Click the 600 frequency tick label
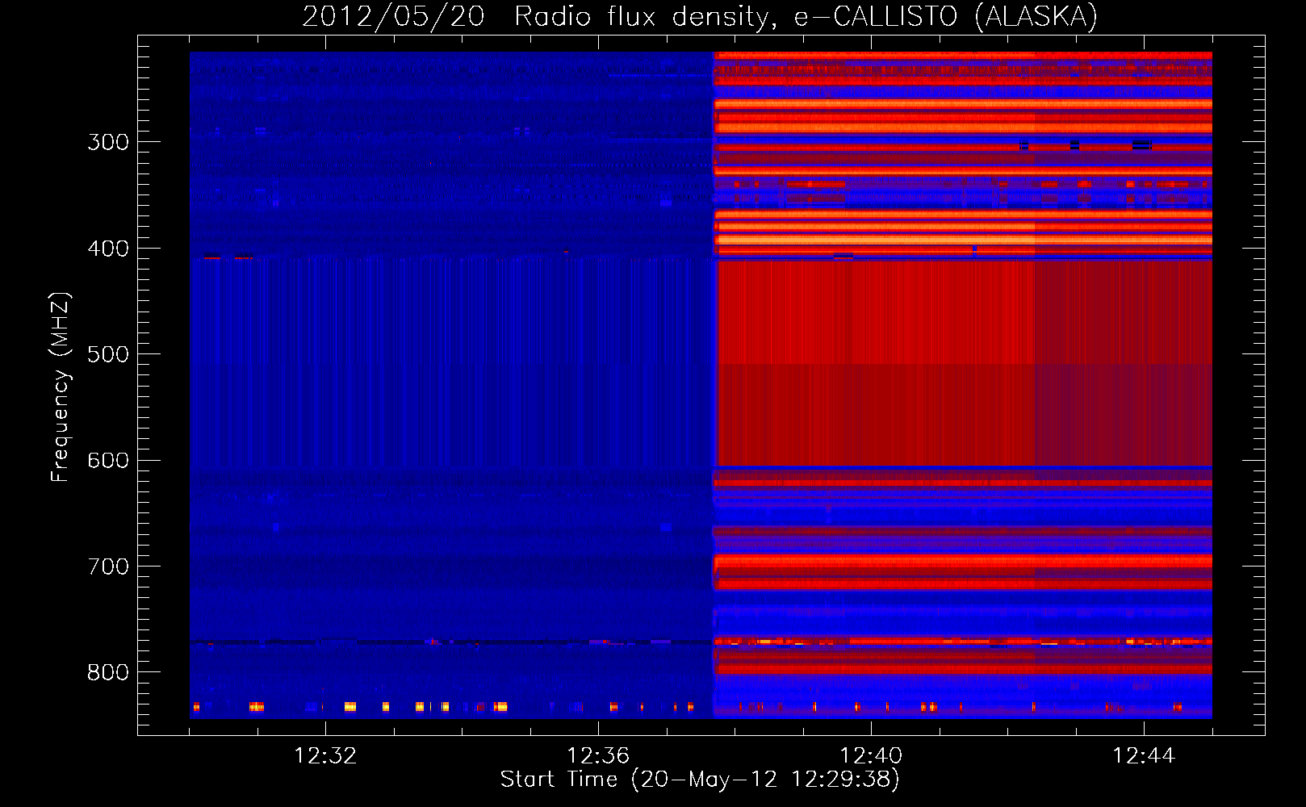Viewport: 1306px width, 807px height. tap(108, 461)
